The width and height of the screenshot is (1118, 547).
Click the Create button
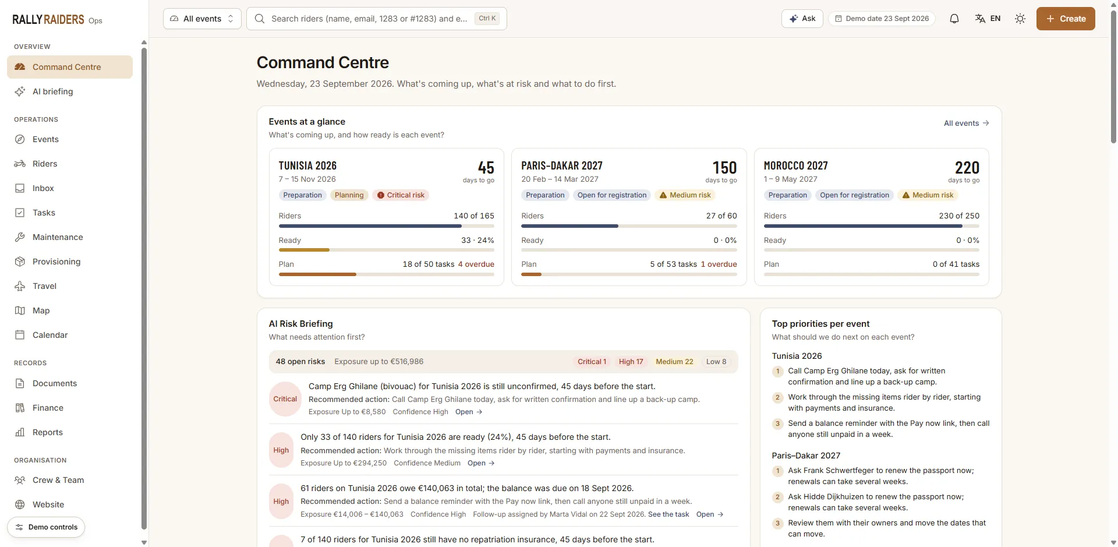pyautogui.click(x=1066, y=19)
